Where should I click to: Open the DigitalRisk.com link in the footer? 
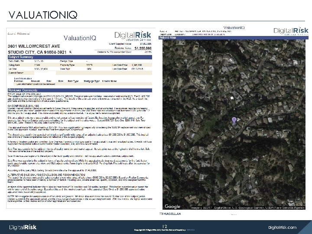click(x=282, y=227)
